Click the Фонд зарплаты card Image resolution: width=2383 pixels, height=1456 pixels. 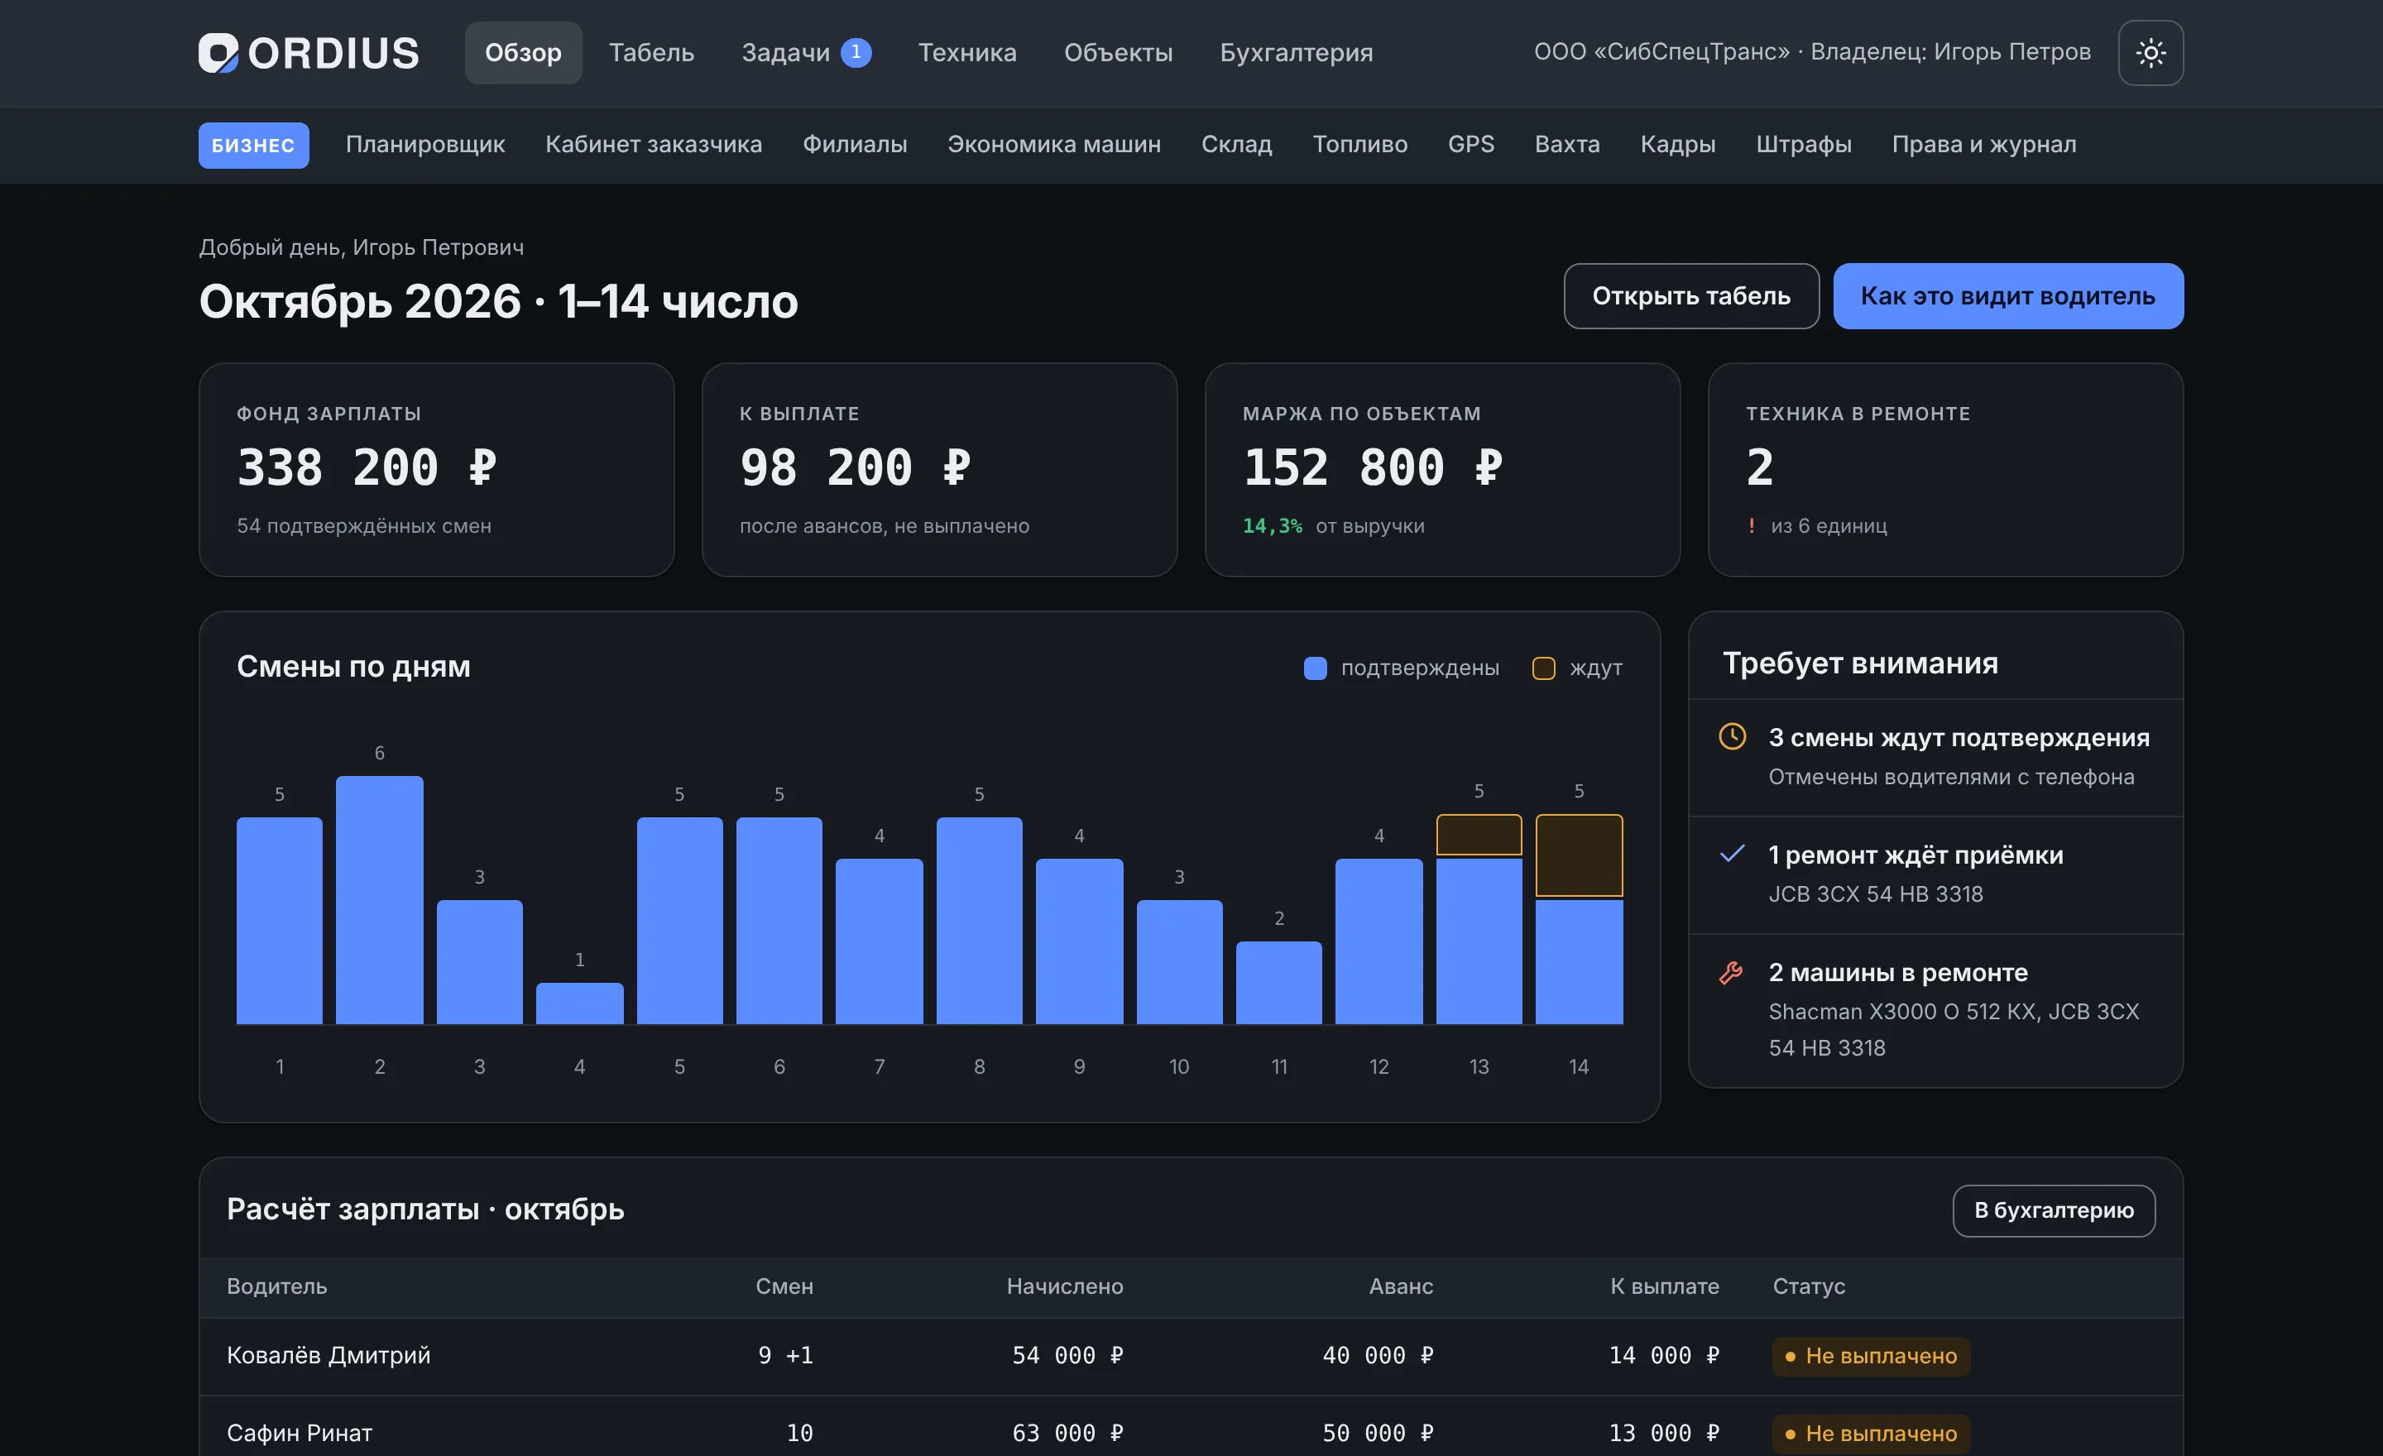tap(436, 470)
